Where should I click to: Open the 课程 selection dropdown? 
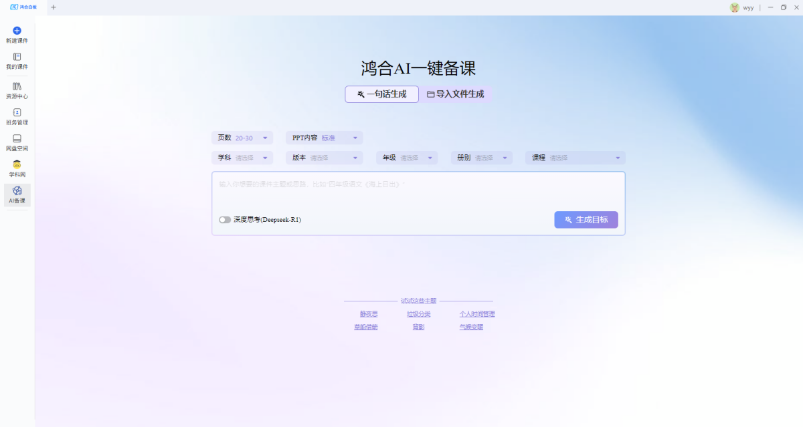tap(575, 158)
